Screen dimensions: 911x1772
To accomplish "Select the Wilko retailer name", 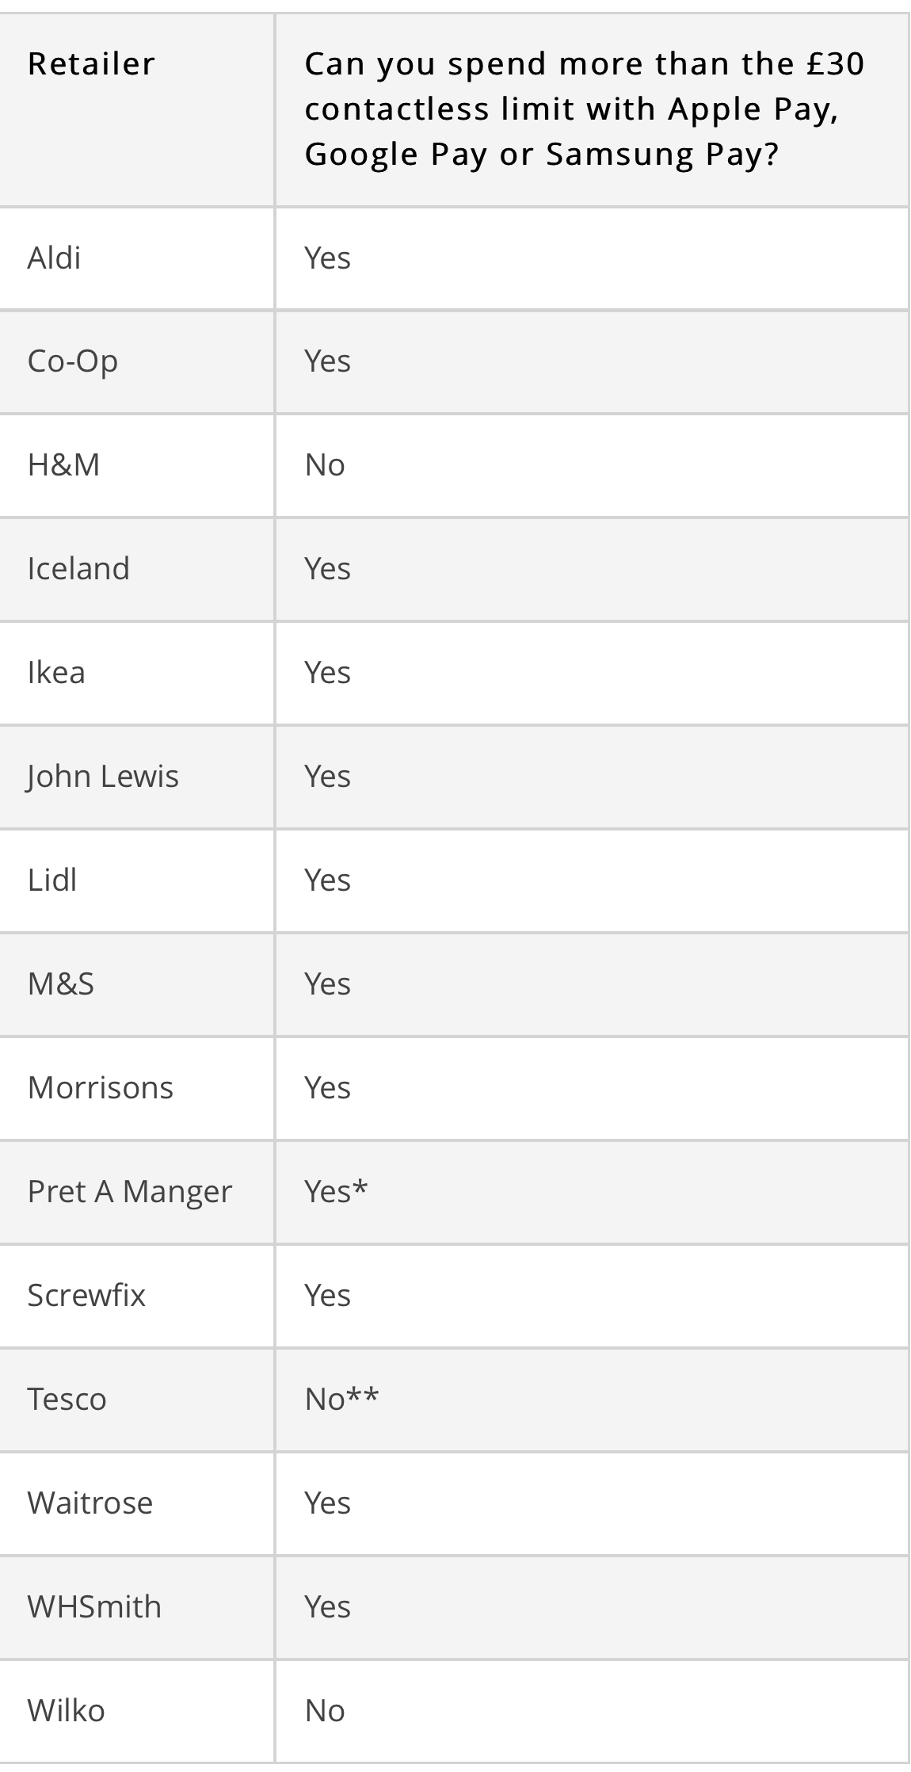I will pyautogui.click(x=66, y=1710).
